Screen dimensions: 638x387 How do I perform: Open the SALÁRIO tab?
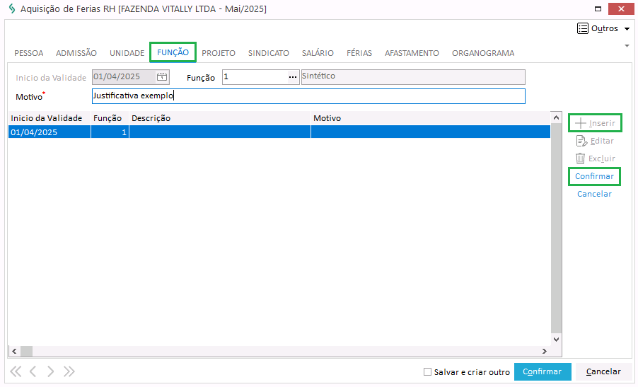point(318,53)
